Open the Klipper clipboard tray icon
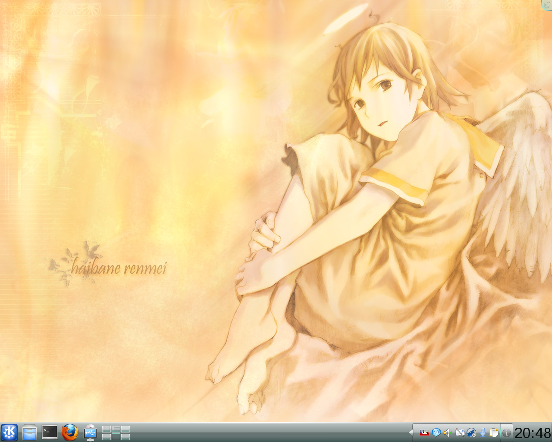This screenshot has height=442, width=552. click(x=494, y=433)
